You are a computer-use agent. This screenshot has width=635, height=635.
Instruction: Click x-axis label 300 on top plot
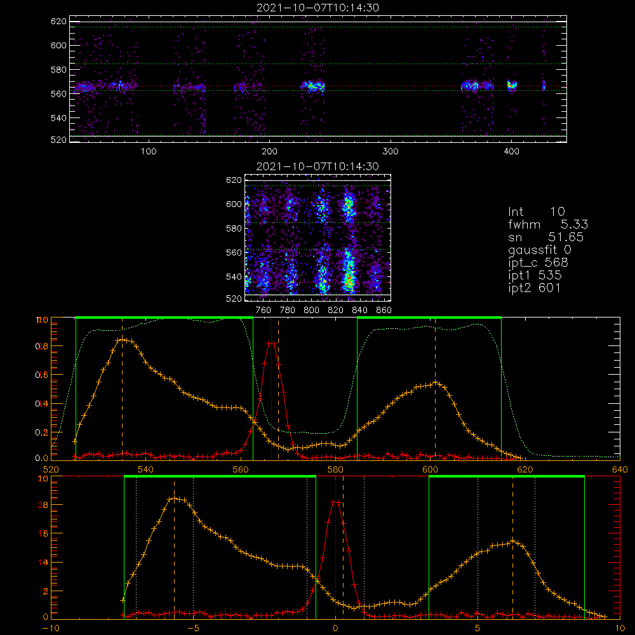click(391, 152)
